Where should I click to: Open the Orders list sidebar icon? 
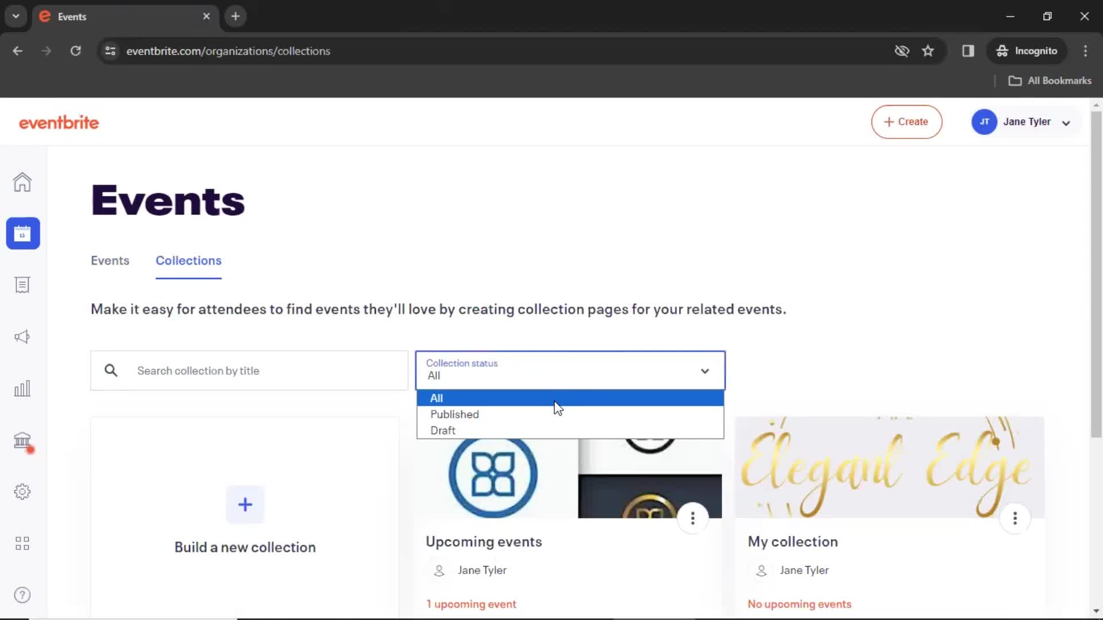(x=22, y=285)
